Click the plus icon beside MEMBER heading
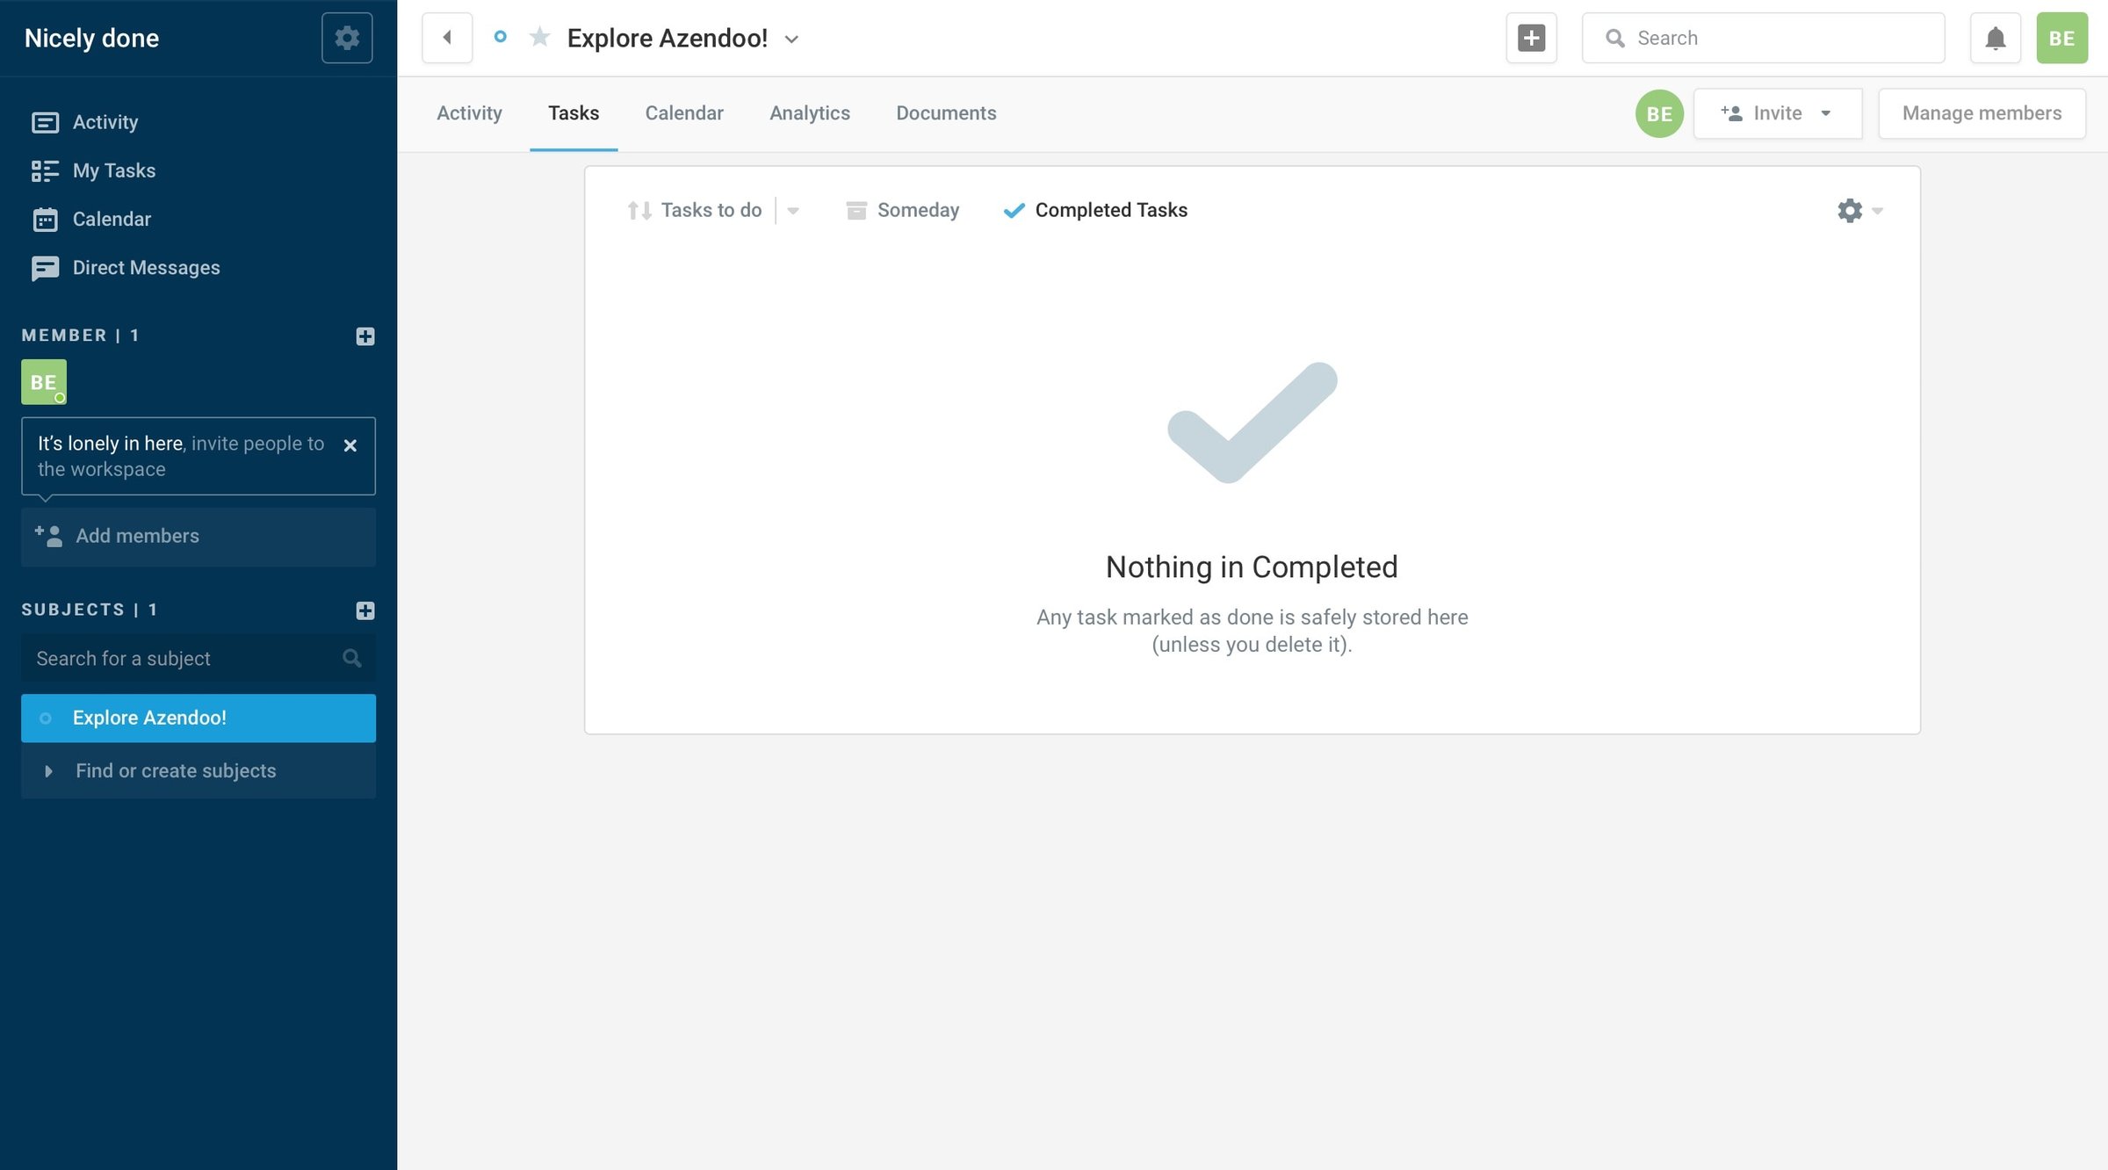 [365, 336]
